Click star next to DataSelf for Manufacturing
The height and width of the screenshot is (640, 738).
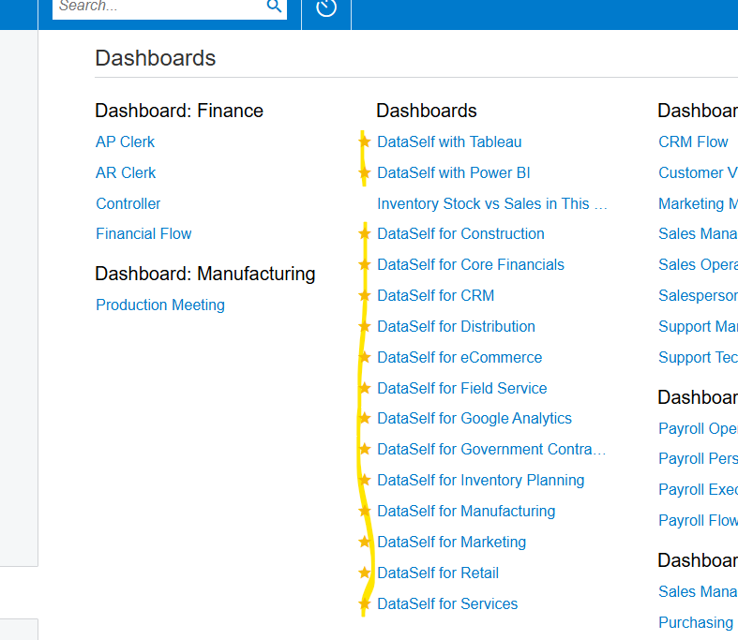(365, 511)
